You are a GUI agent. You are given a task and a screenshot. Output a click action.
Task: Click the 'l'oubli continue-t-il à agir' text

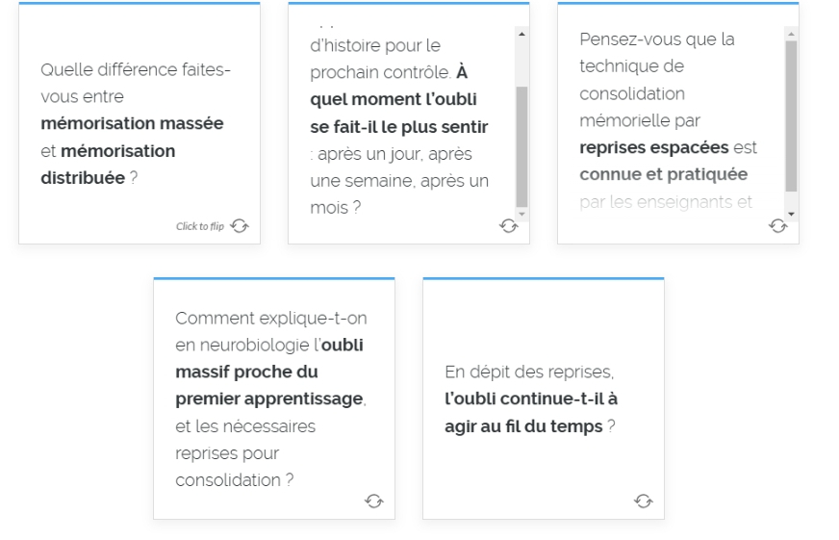click(531, 412)
